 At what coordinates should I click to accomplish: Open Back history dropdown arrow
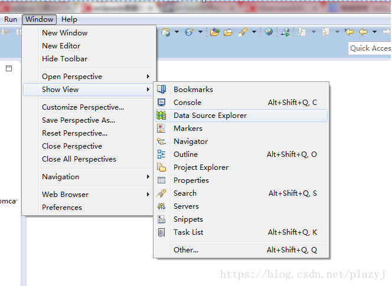pyautogui.click(x=374, y=32)
